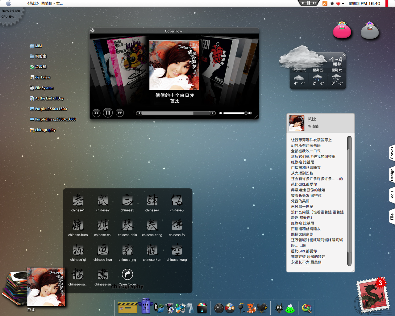Click the pink slime character icon

tap(342, 30)
